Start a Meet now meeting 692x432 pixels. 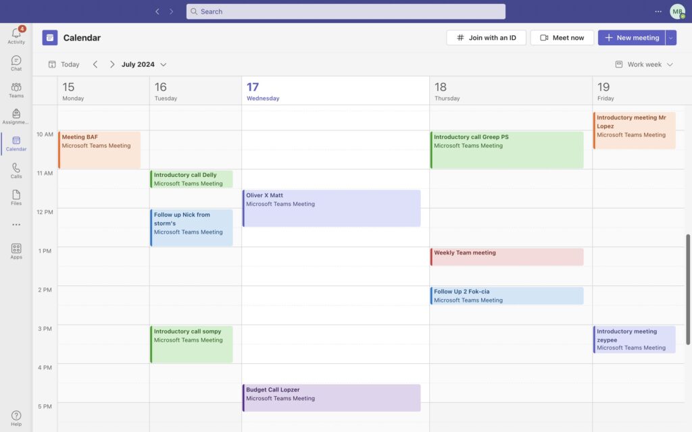[x=562, y=38]
